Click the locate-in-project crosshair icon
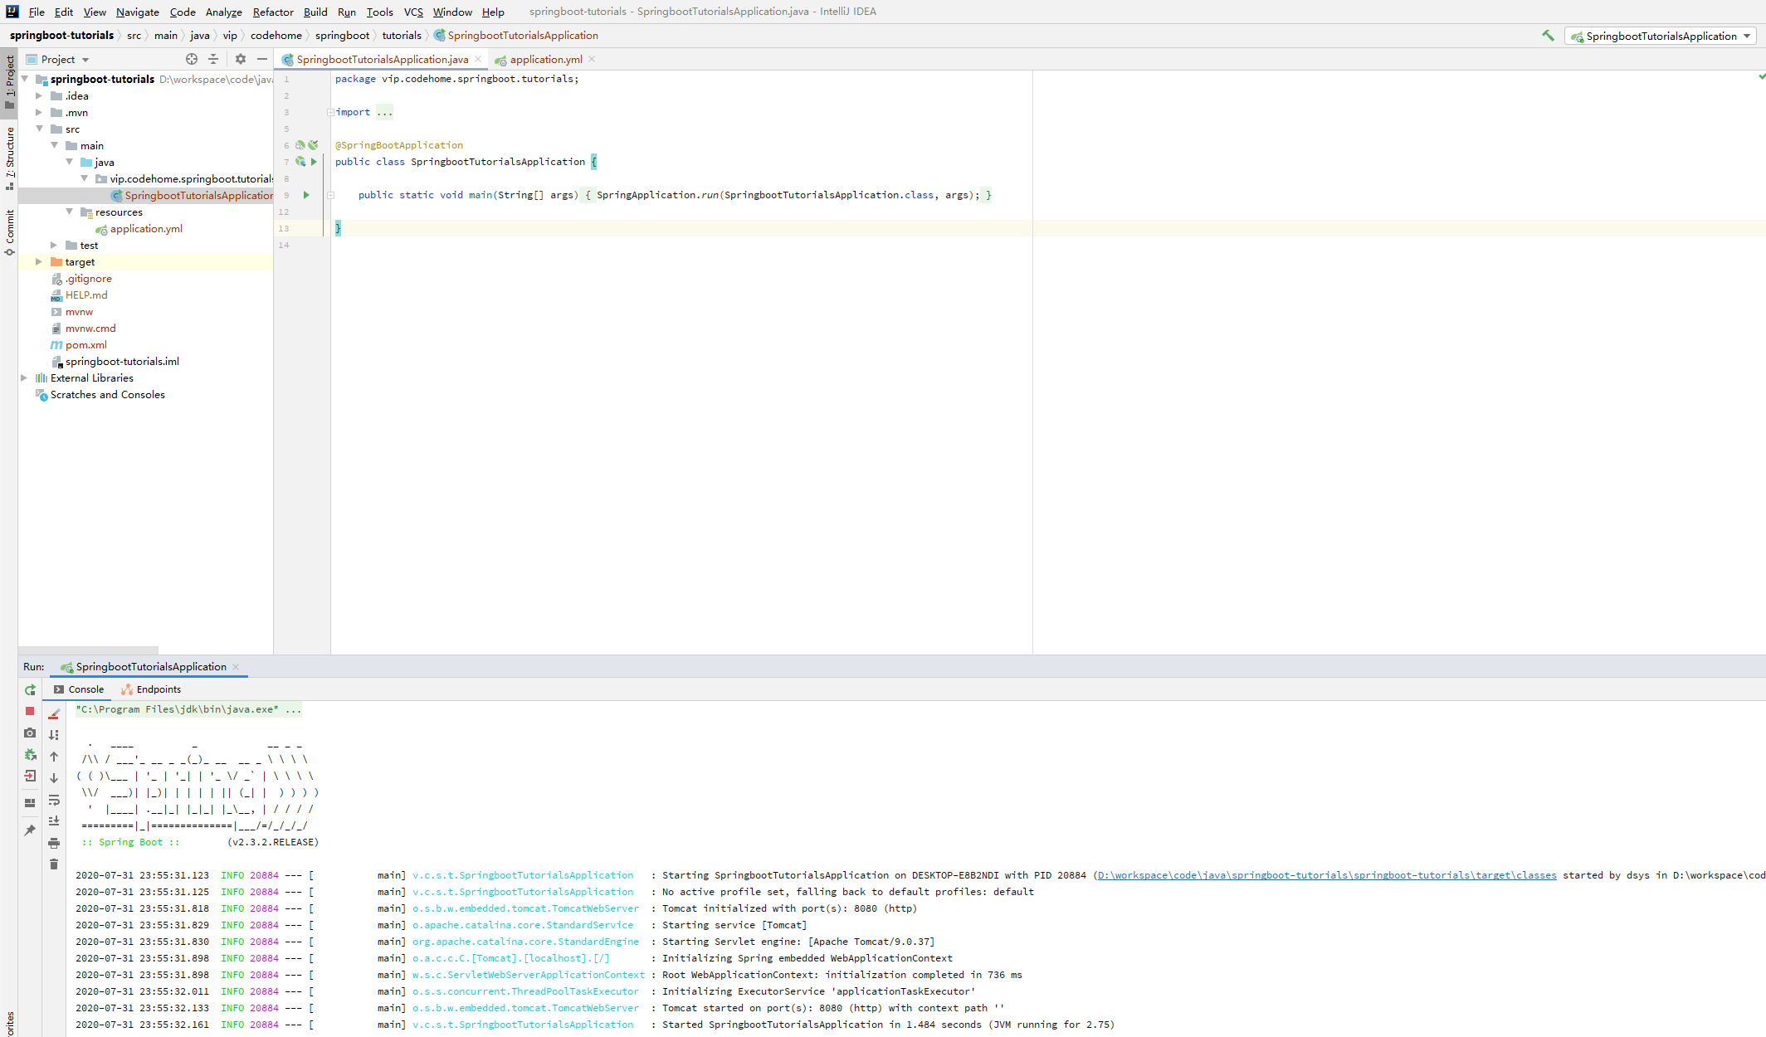1766x1037 pixels. (192, 59)
